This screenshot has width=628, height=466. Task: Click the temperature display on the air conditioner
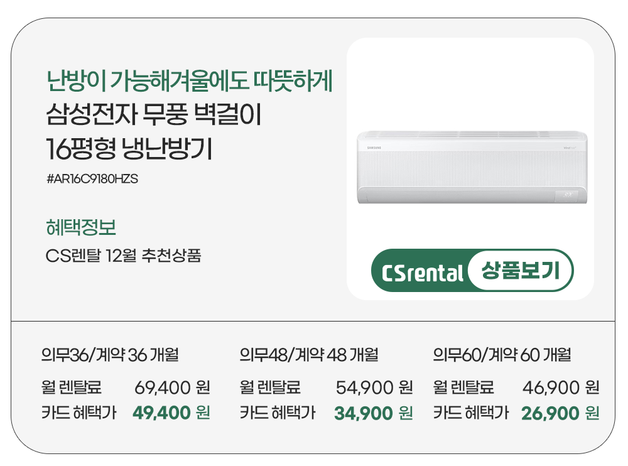[567, 194]
